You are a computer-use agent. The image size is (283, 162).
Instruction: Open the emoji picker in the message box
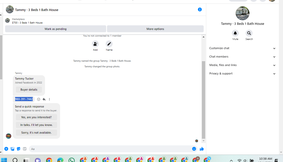tap(194, 149)
